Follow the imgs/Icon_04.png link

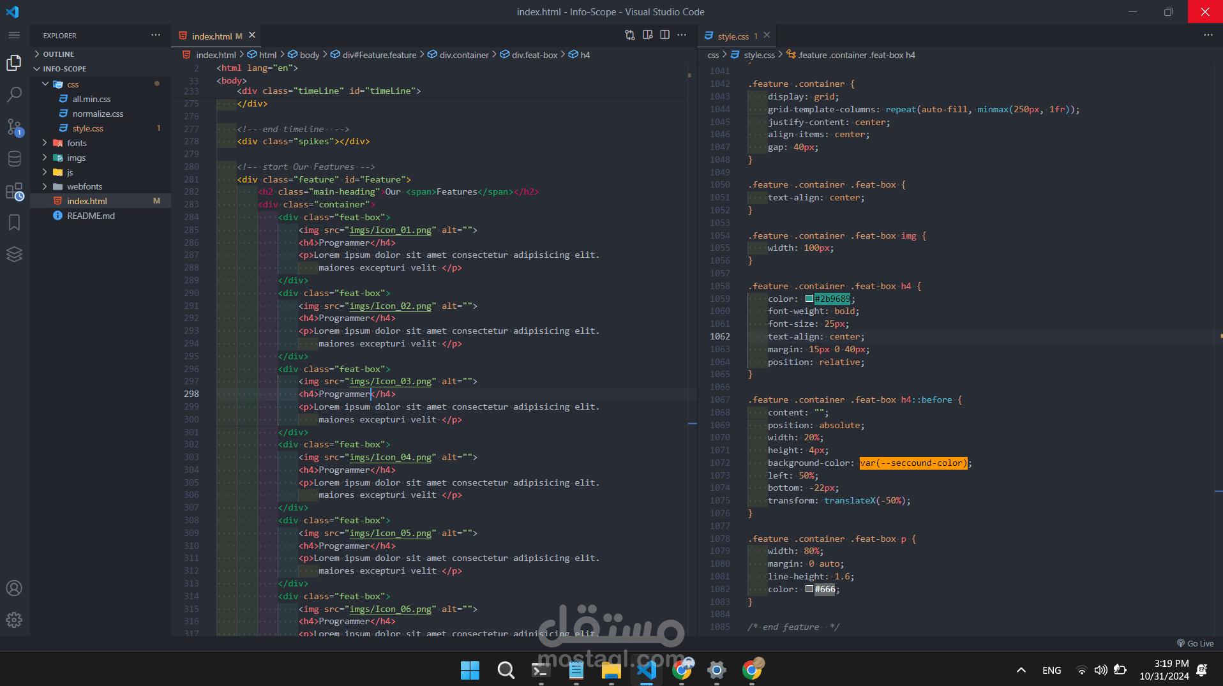390,457
